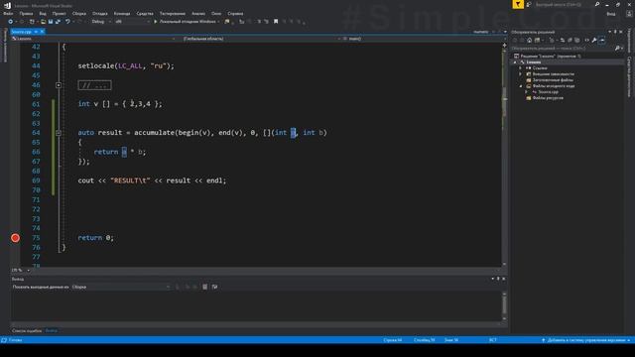
Task: Click the refresh icon in Solution Explorer toolbar
Action: click(563, 40)
